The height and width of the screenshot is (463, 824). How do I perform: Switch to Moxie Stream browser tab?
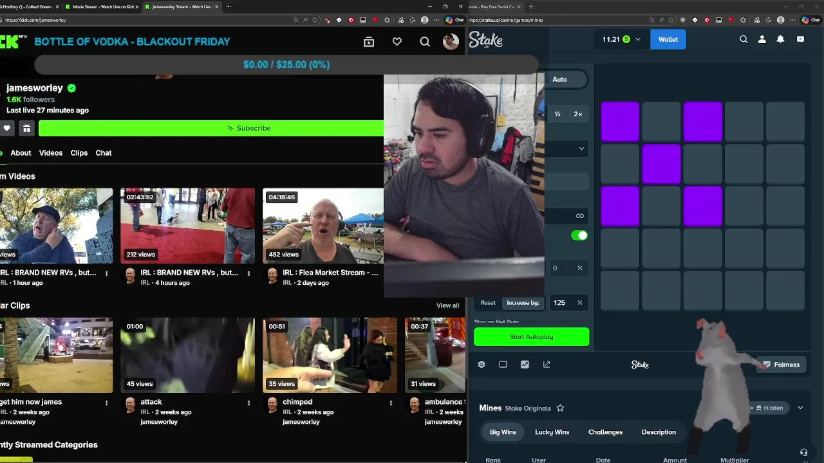point(103,6)
